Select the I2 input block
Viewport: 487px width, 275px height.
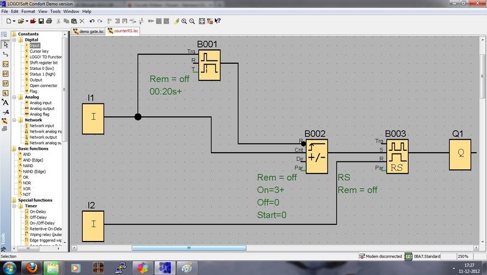click(93, 226)
